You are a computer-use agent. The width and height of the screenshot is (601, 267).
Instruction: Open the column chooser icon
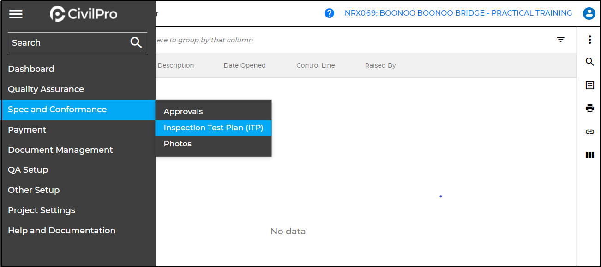[589, 155]
